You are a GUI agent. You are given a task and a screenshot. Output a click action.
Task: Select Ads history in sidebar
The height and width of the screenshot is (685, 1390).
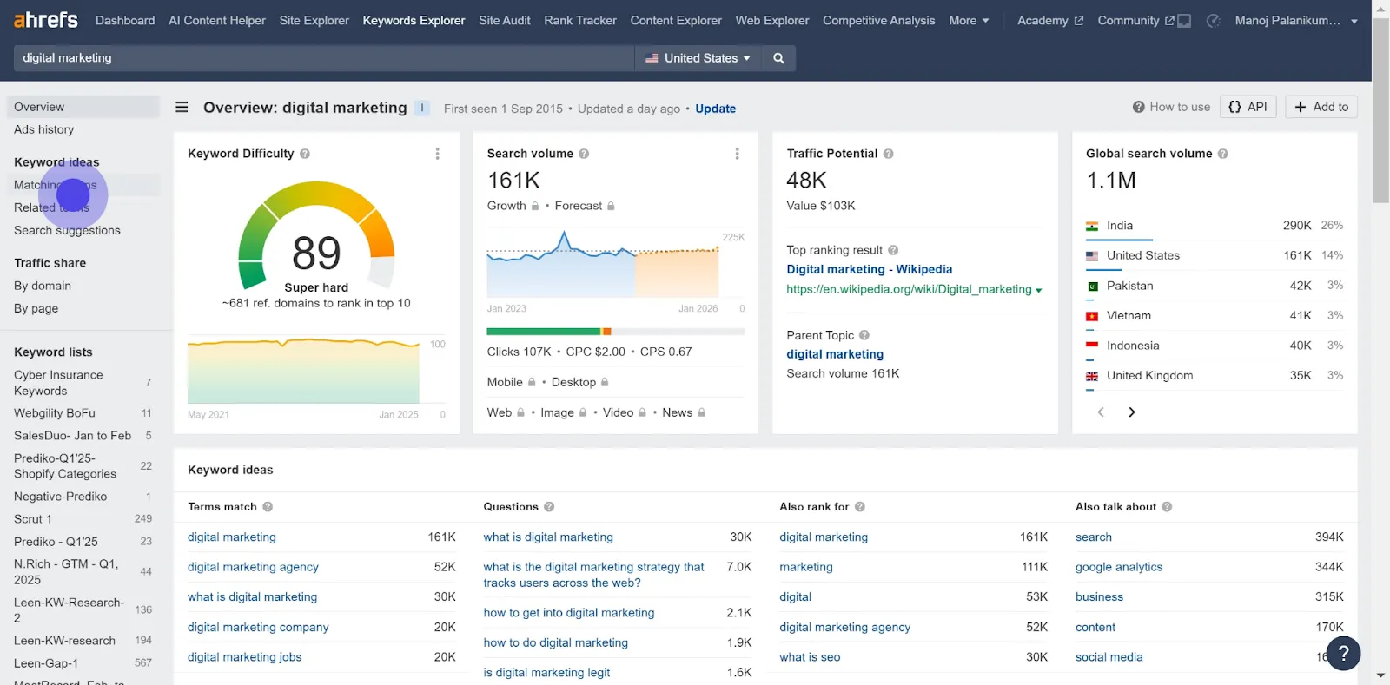43,129
